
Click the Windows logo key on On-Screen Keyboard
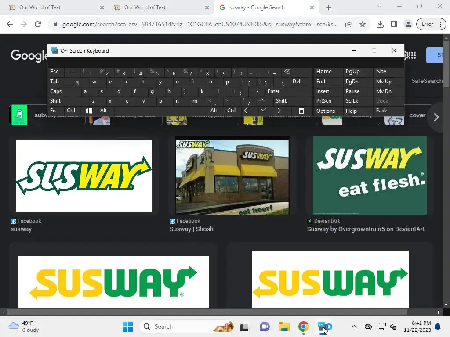tap(89, 111)
